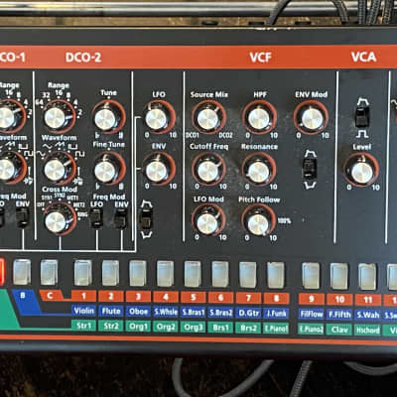Push patch button 3

138,273
